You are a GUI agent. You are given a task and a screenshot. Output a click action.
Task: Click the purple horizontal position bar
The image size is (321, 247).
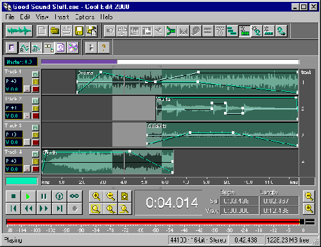pyautogui.click(x=79, y=62)
